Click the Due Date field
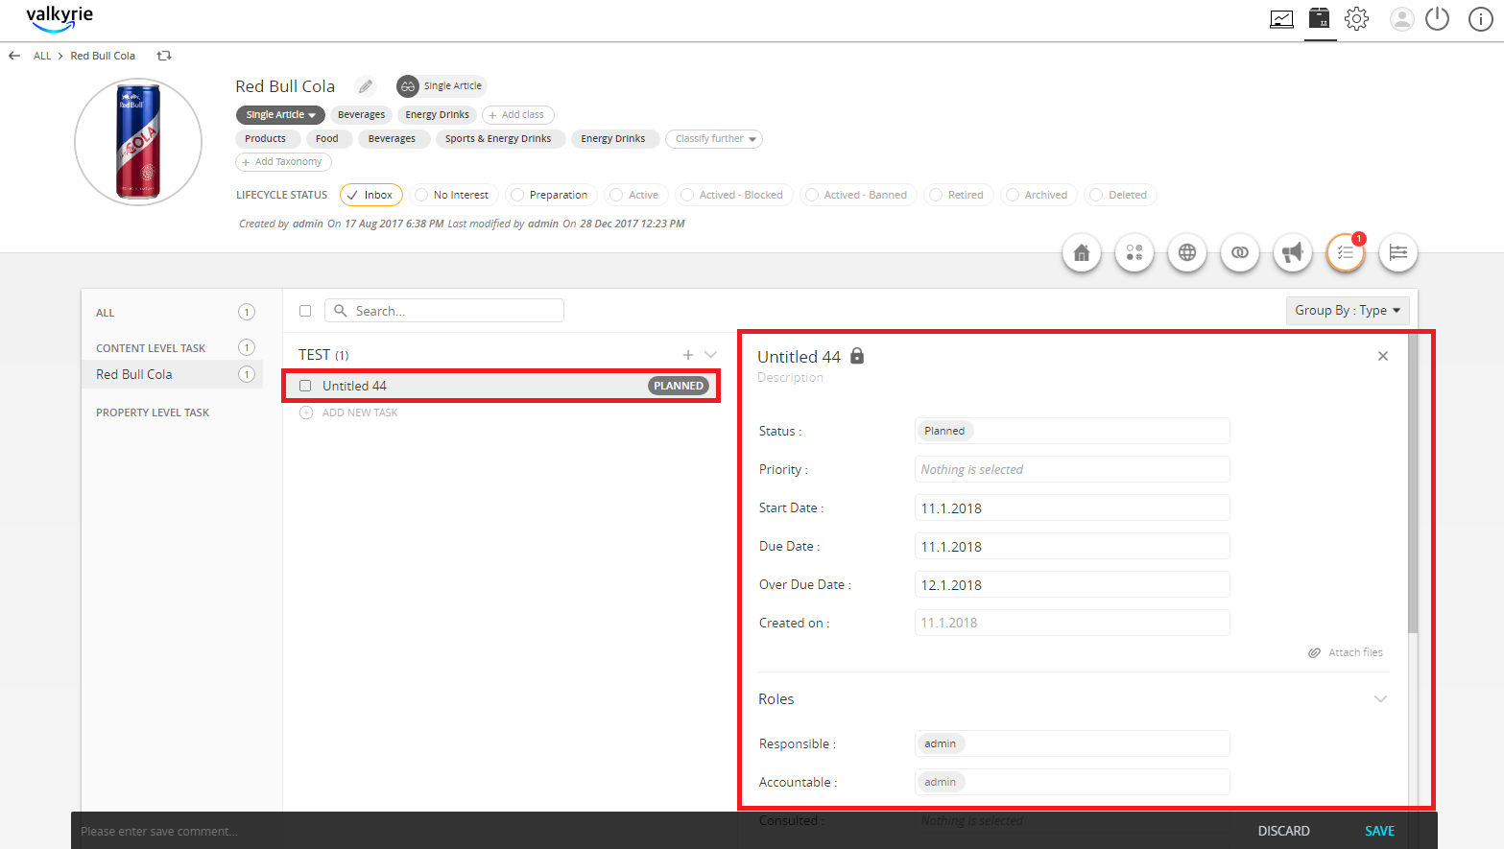The height and width of the screenshot is (849, 1504). [x=1072, y=546]
